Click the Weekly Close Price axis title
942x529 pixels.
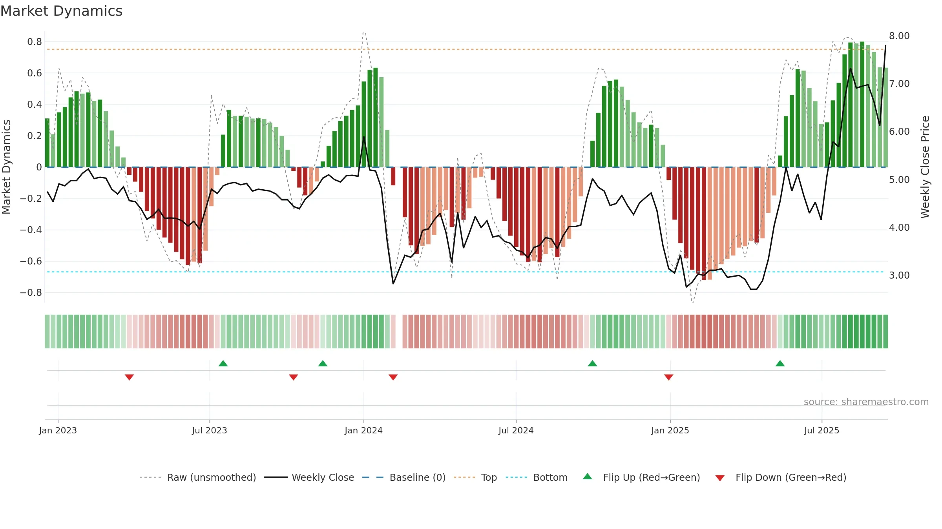[925, 167]
